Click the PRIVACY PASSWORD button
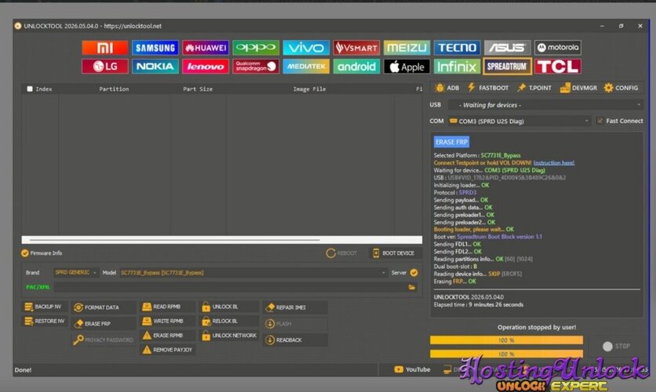Image resolution: width=656 pixels, height=392 pixels. tap(103, 339)
